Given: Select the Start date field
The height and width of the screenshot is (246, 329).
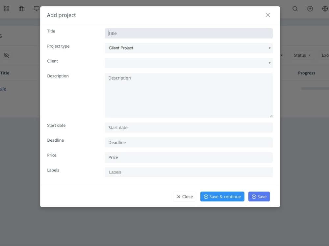Looking at the screenshot, I should (189, 127).
